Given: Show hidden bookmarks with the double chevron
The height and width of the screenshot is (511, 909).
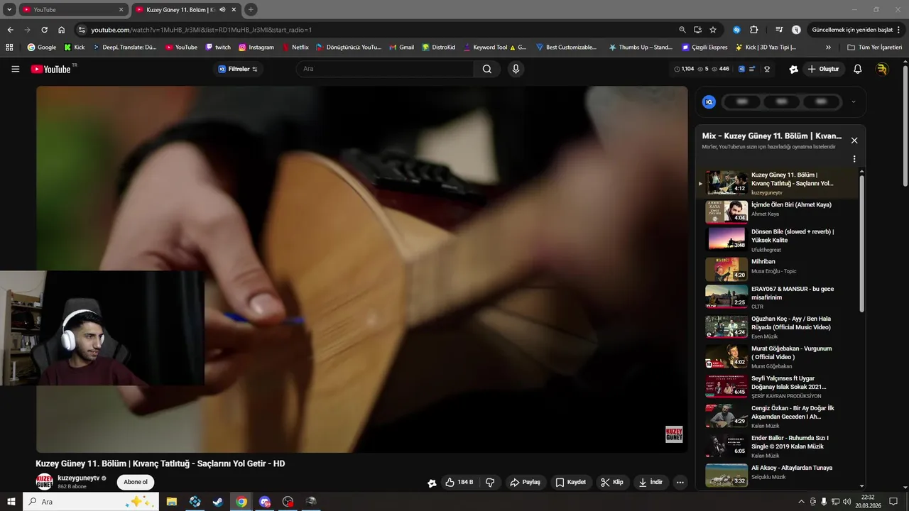Looking at the screenshot, I should pyautogui.click(x=828, y=48).
